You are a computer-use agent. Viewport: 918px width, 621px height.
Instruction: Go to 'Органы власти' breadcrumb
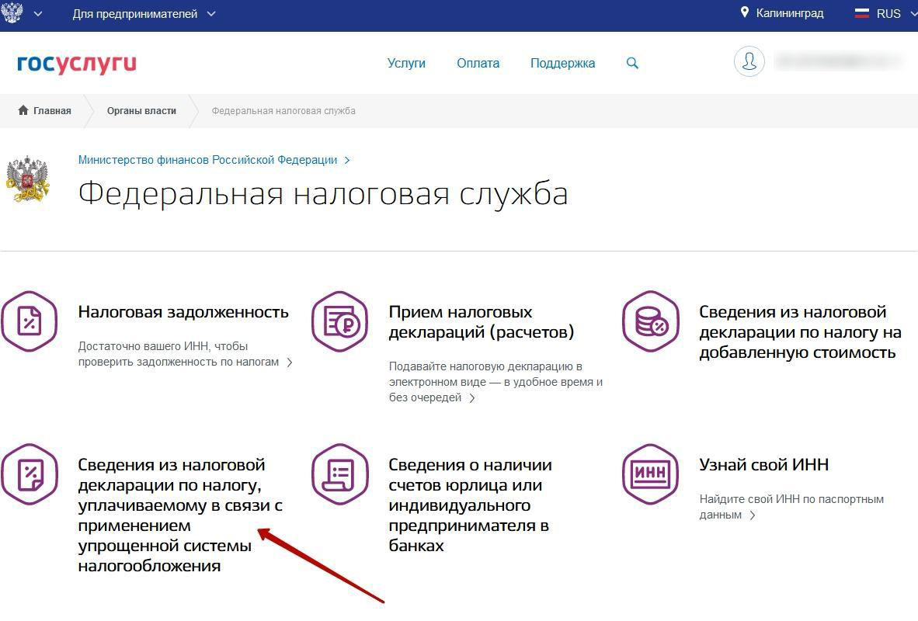[x=141, y=111]
